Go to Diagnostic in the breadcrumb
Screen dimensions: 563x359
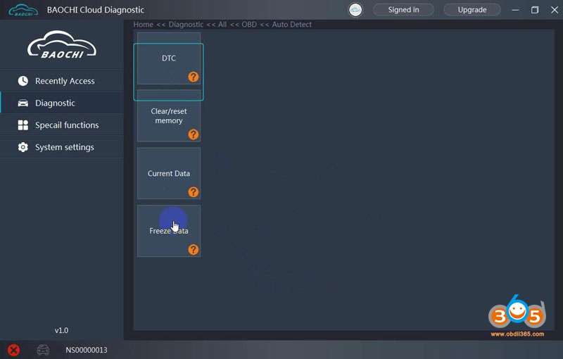click(x=186, y=25)
